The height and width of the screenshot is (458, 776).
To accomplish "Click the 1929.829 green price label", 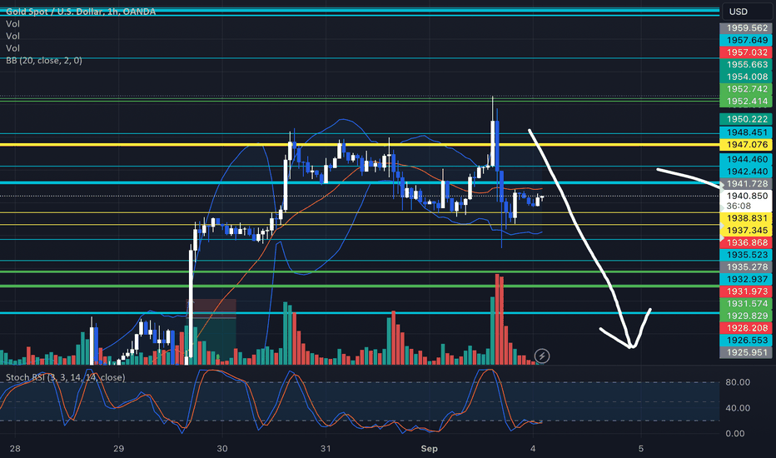I will click(746, 316).
